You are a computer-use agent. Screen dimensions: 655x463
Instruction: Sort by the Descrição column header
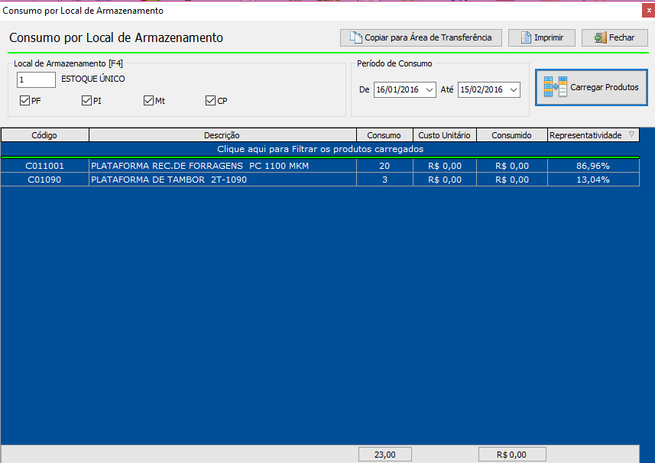coord(222,135)
